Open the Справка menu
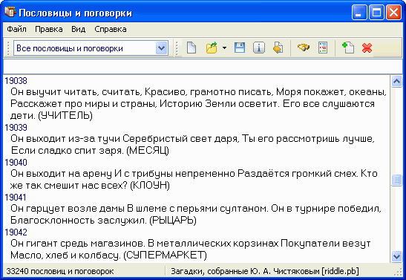406x280 pixels. [x=111, y=29]
